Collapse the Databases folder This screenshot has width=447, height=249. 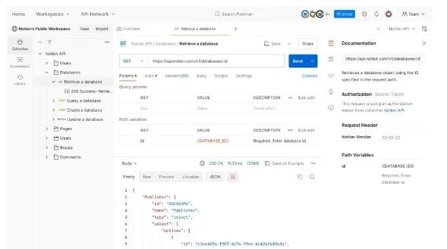coord(47,72)
